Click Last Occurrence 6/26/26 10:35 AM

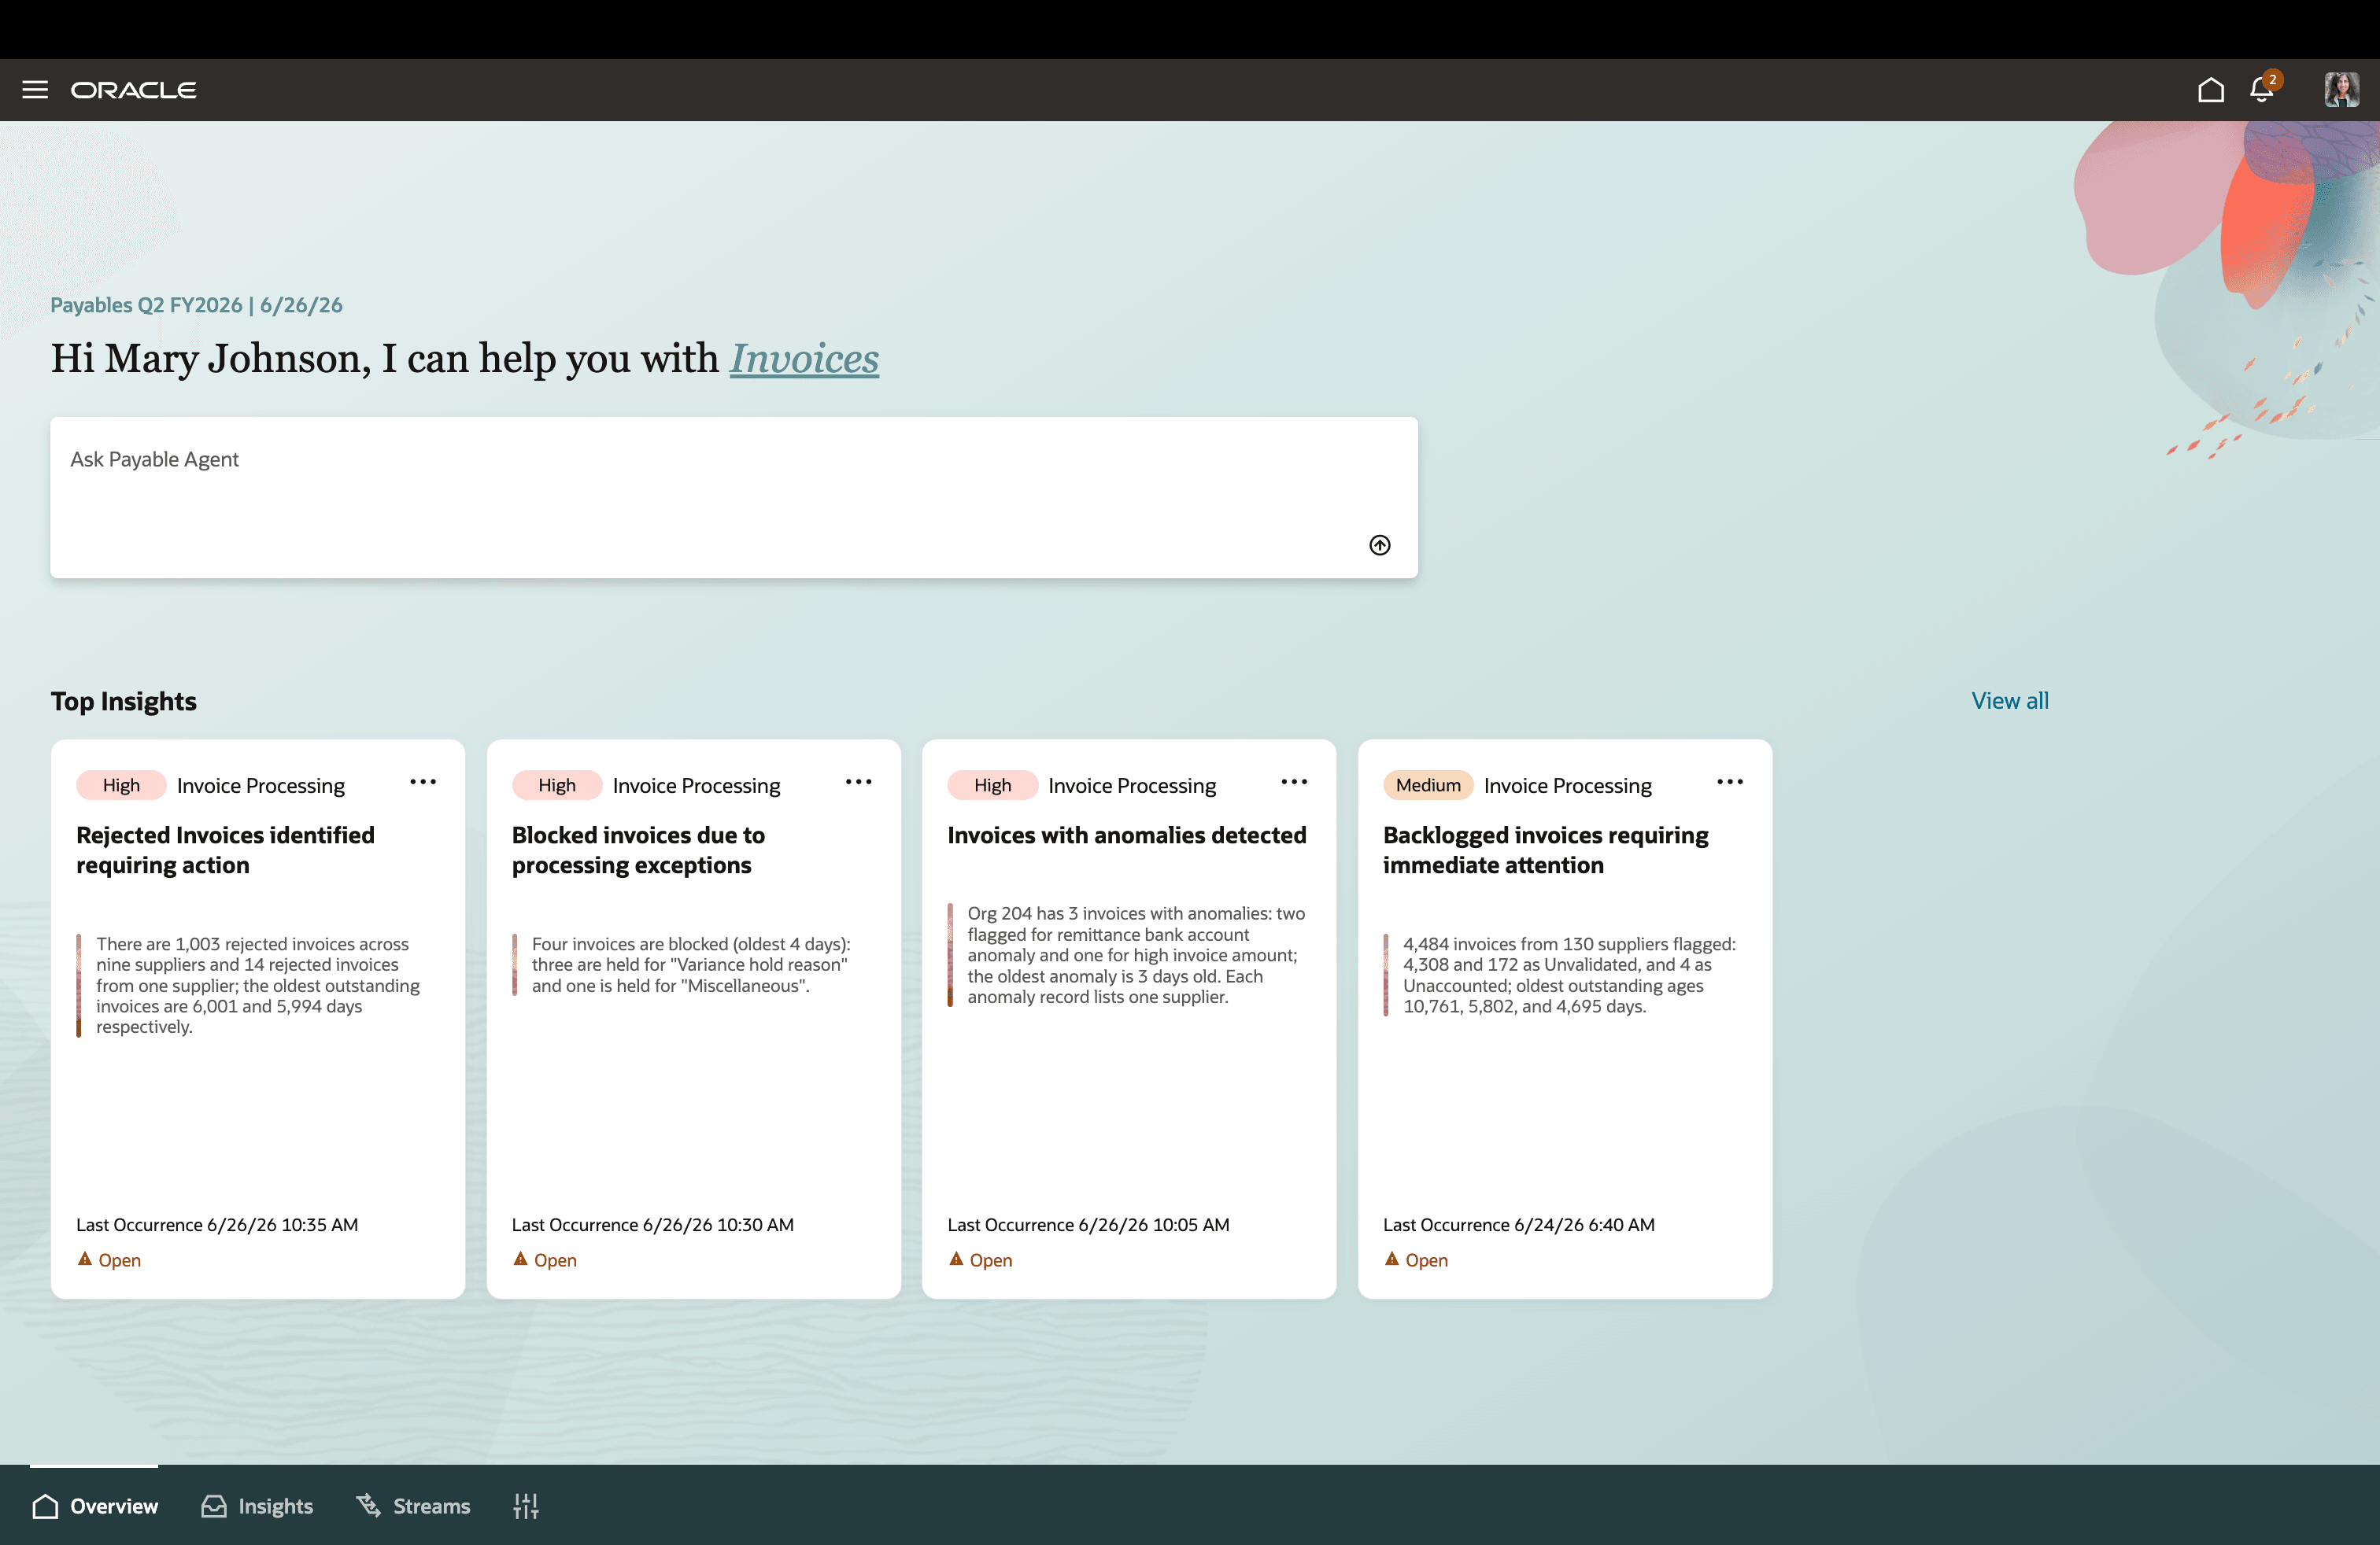tap(217, 1224)
